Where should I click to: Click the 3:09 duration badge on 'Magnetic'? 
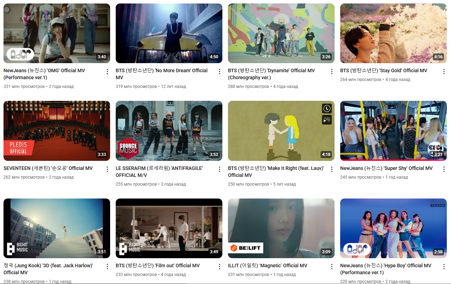tap(326, 252)
